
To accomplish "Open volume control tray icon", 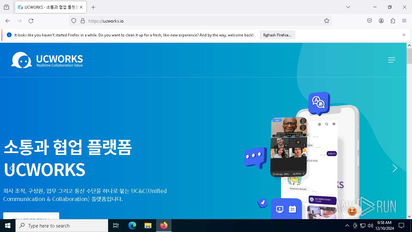I will [370, 226].
